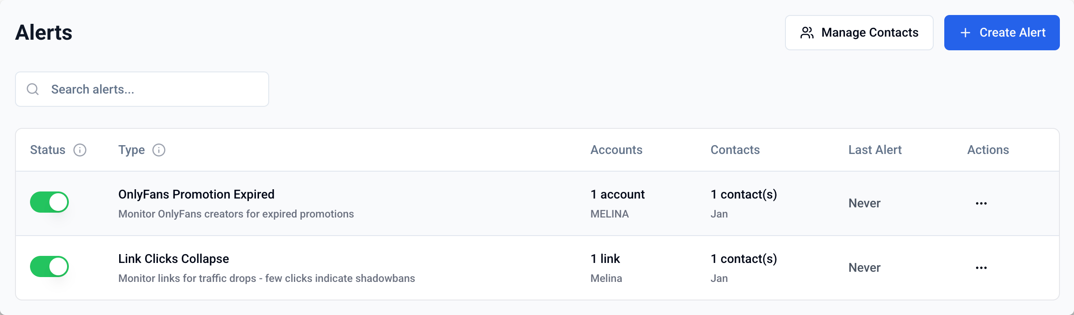Open the Manage Contacts dialog
Image resolution: width=1074 pixels, height=315 pixels.
pos(859,33)
